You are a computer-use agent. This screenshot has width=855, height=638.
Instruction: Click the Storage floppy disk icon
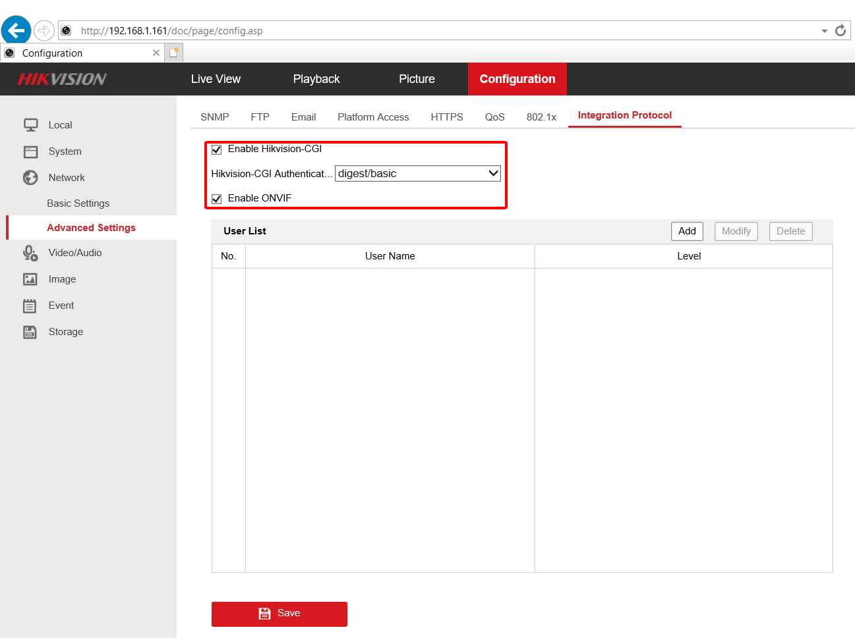coord(30,332)
